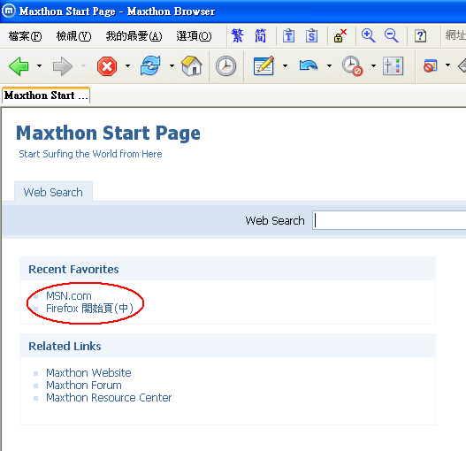
Task: Click the padlock with red X icon
Action: (340, 35)
